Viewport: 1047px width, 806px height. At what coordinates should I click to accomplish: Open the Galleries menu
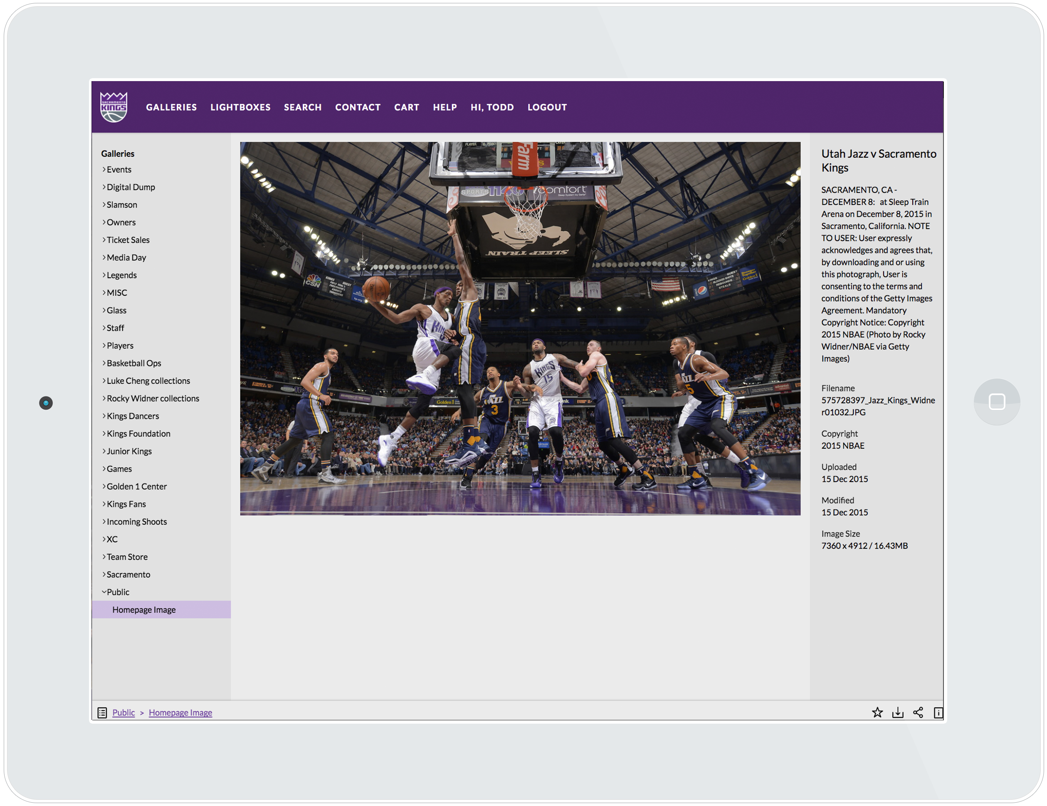pos(171,107)
